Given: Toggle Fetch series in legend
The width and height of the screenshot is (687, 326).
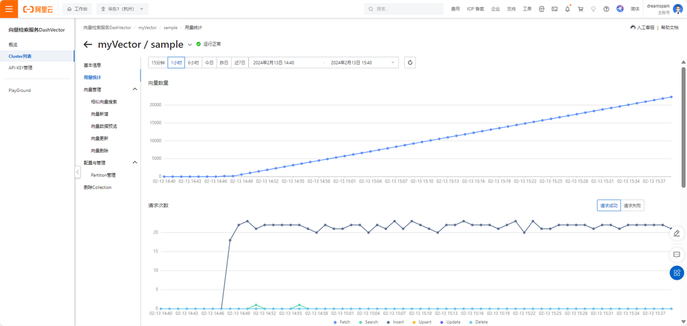Looking at the screenshot, I should pos(341,322).
